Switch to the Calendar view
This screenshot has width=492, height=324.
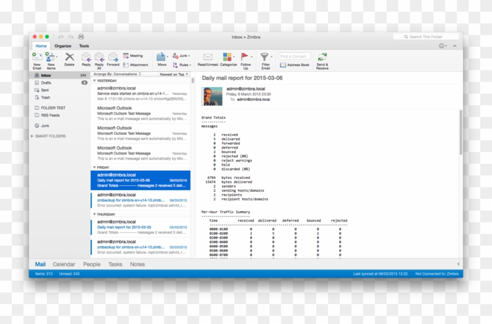tap(64, 264)
